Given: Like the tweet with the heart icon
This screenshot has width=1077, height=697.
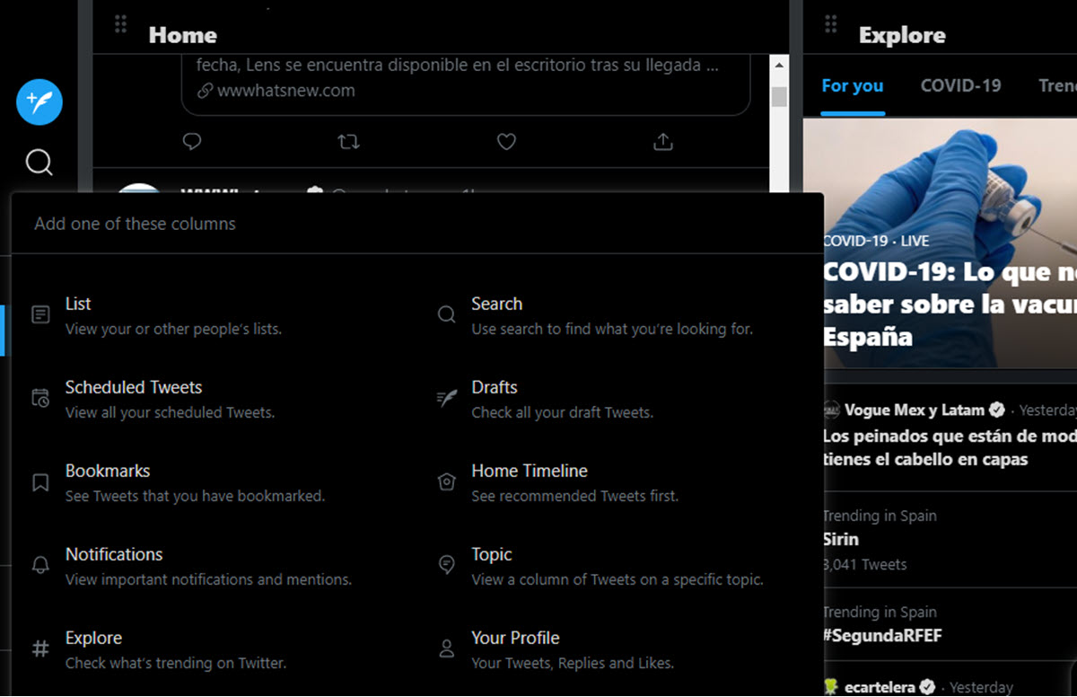Looking at the screenshot, I should click(x=506, y=142).
